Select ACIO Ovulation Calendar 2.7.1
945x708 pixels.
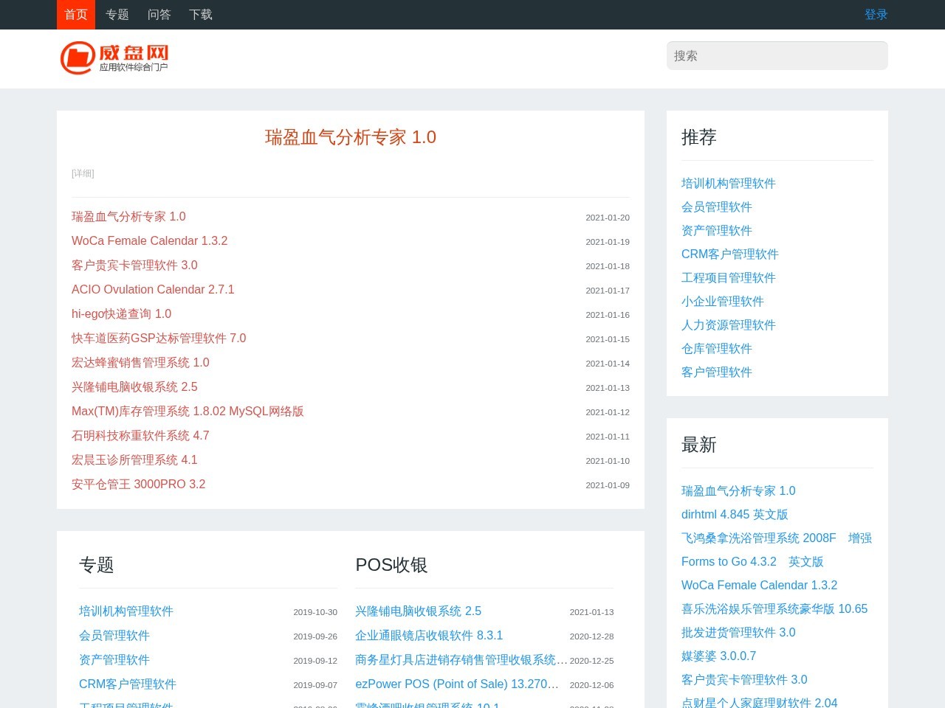coord(153,290)
